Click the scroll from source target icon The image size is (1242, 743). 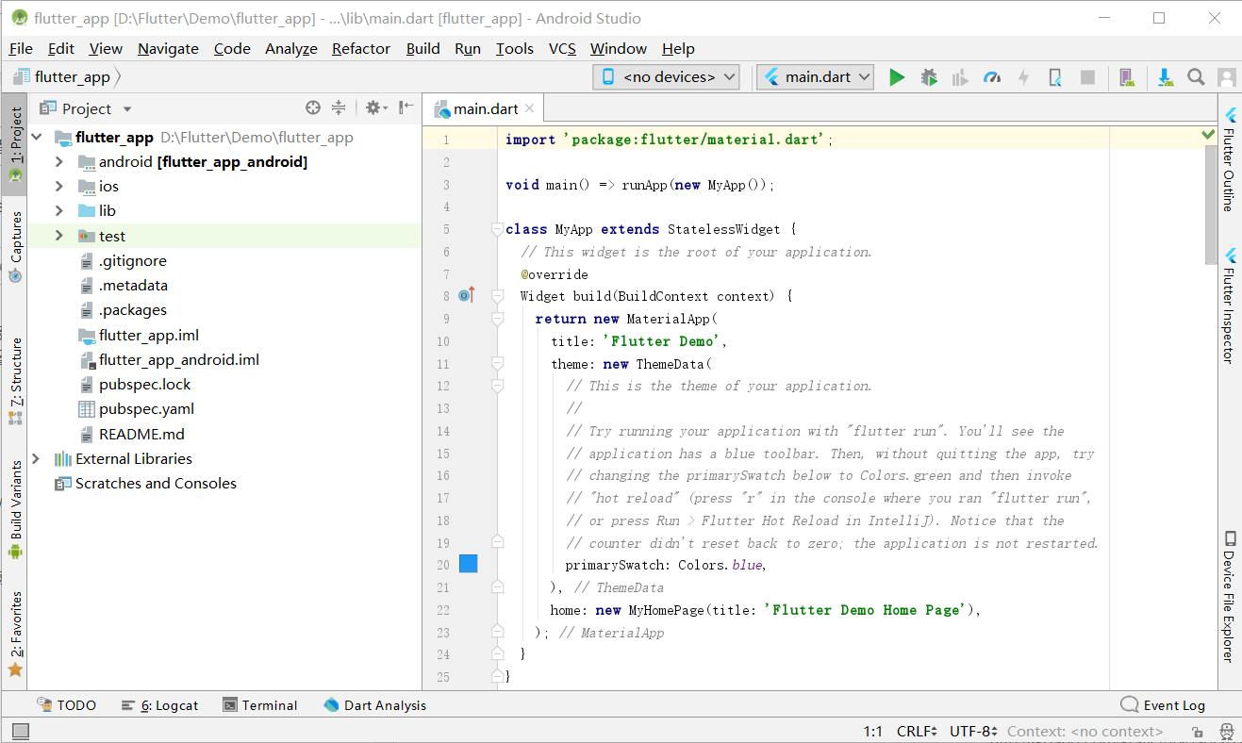click(x=313, y=108)
